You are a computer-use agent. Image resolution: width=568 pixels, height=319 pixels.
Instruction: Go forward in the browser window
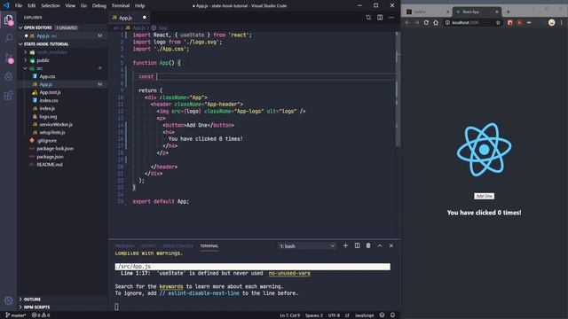416,22
